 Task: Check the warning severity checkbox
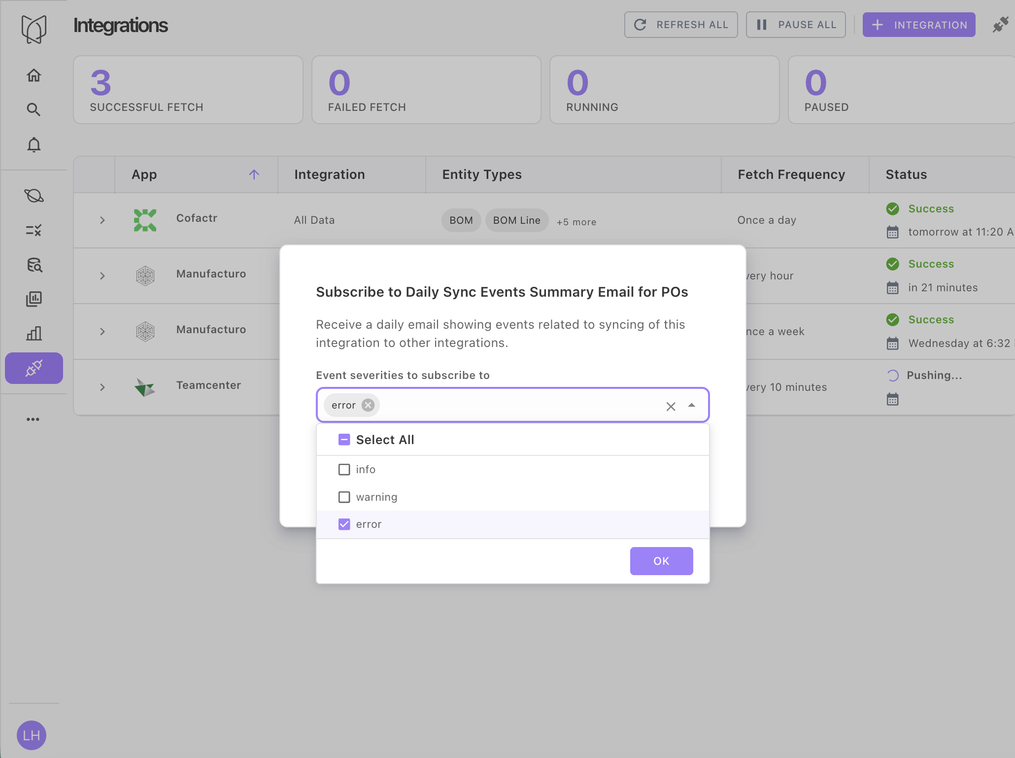[344, 497]
